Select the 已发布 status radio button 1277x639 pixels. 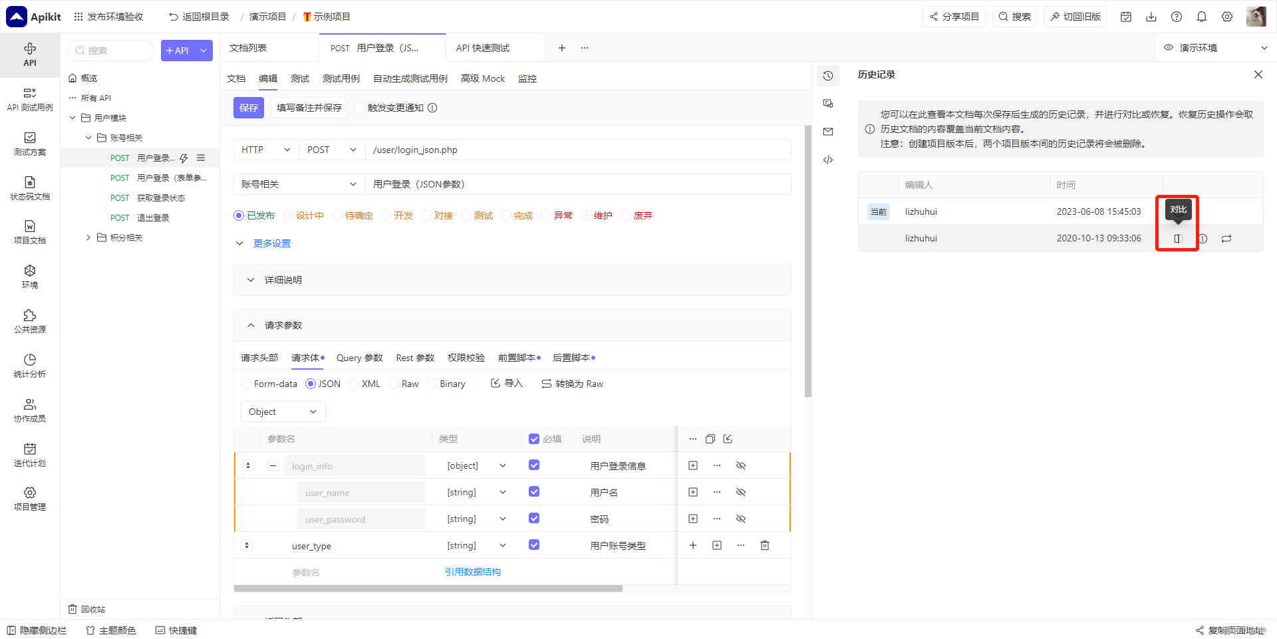click(x=239, y=215)
